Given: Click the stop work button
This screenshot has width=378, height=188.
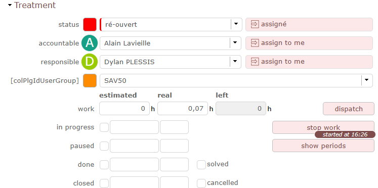Looking at the screenshot, I should (x=323, y=127).
